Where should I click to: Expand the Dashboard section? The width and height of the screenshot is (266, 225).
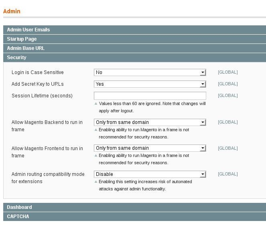tap(134, 207)
